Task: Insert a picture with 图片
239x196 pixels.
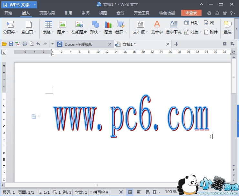Action: pos(62,27)
